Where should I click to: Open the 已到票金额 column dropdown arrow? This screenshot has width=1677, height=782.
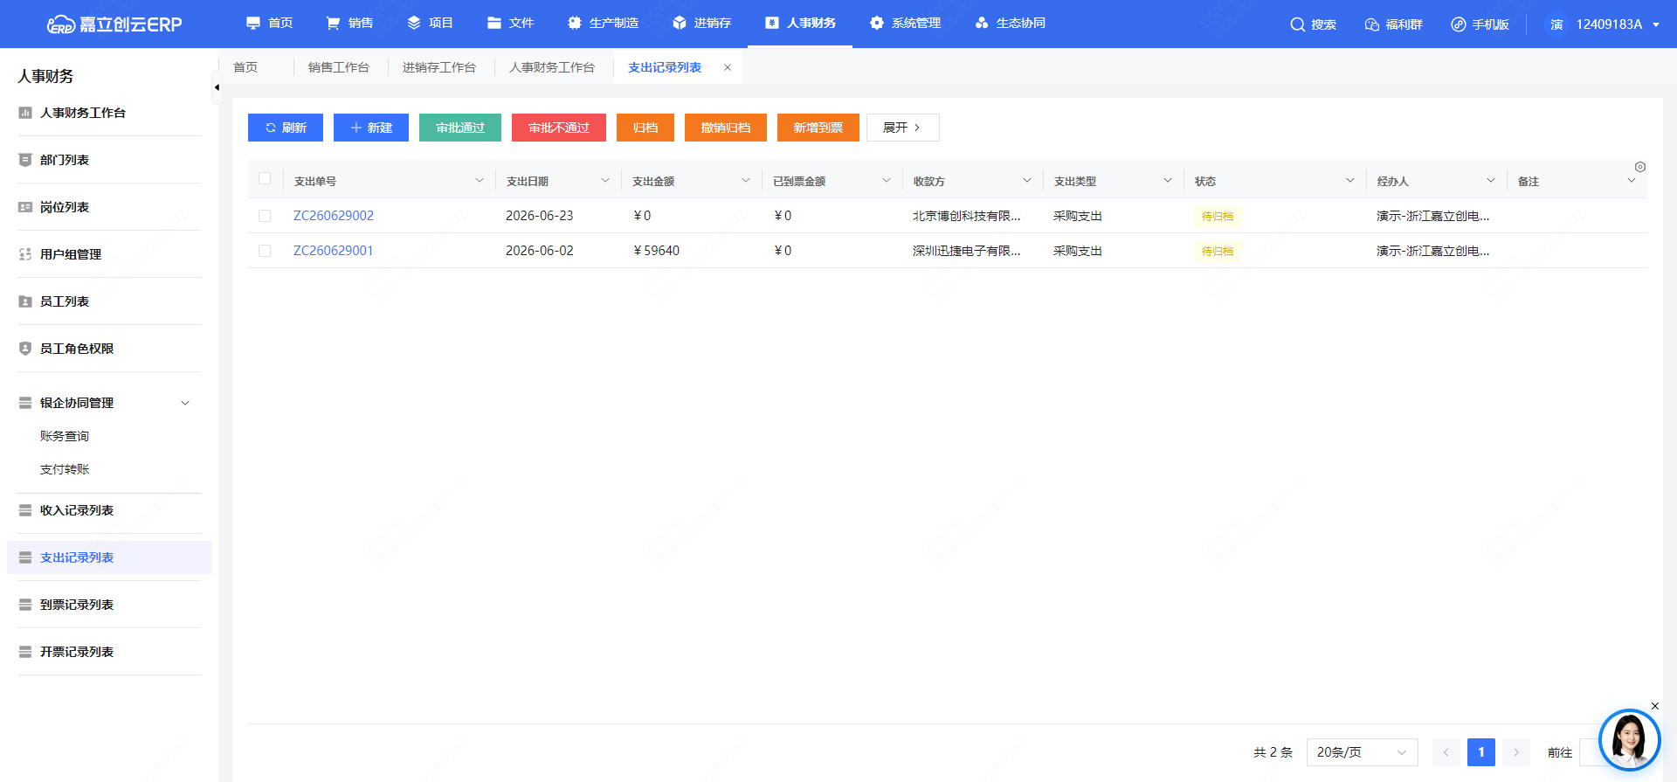pyautogui.click(x=887, y=181)
